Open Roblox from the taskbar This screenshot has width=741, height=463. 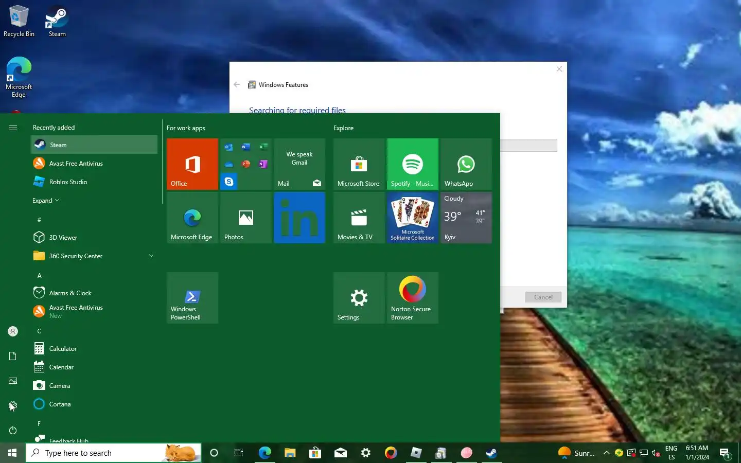416,453
